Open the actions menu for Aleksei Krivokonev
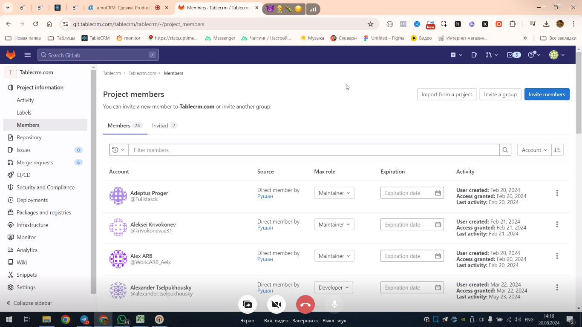Screen dimensions: 582x327 [x=557, y=224]
